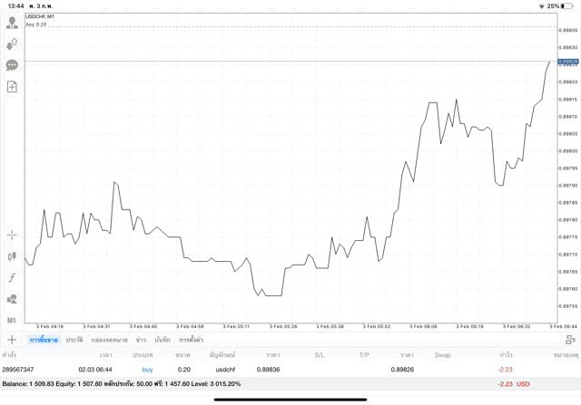581x405 pixels.
Task: Switch to the กล่องจดหมาย tab
Action: tap(109, 340)
